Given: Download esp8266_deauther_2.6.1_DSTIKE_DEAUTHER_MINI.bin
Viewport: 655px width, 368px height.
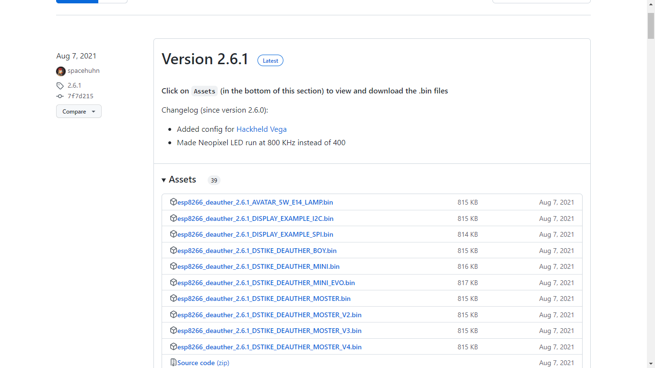Looking at the screenshot, I should pyautogui.click(x=258, y=266).
